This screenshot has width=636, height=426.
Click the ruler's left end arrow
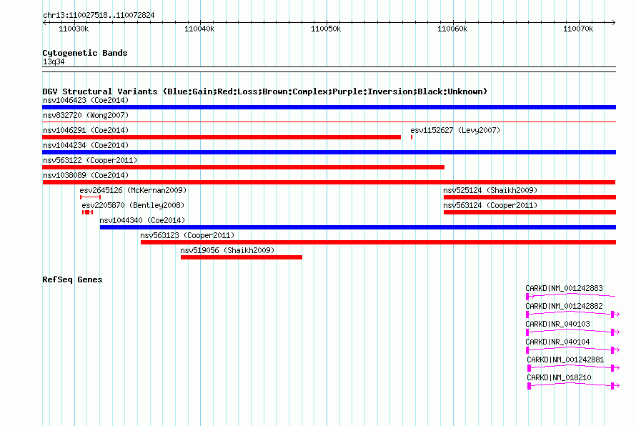point(44,22)
